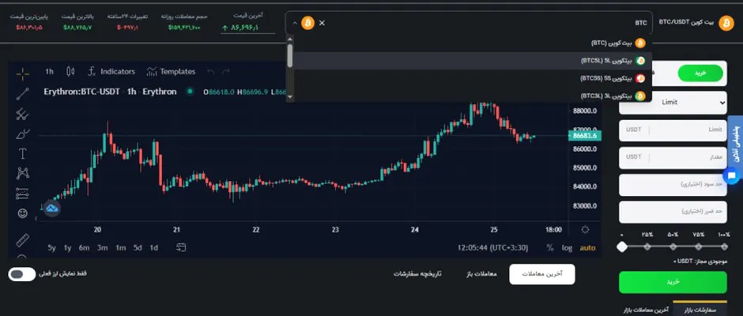The width and height of the screenshot is (743, 316).
Task: Change the candlestick chart style
Action: (70, 72)
